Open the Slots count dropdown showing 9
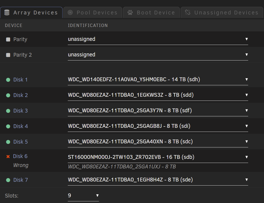The image size is (264, 203). pos(83,196)
